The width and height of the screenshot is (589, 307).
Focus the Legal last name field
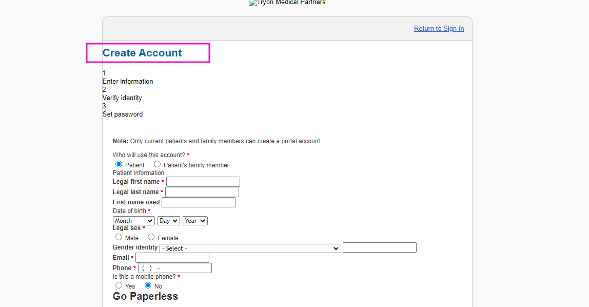[x=202, y=192]
